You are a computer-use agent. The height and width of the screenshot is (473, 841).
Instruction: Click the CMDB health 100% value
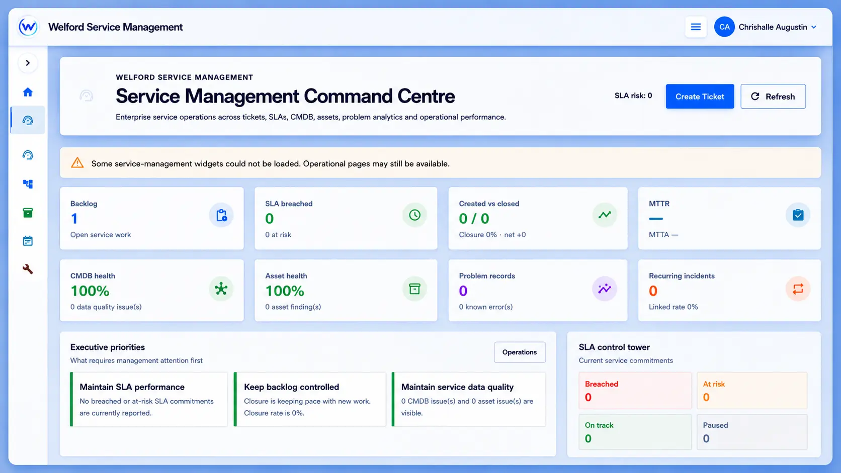[90, 291]
